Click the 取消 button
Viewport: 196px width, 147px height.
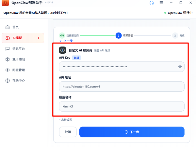click(68, 132)
